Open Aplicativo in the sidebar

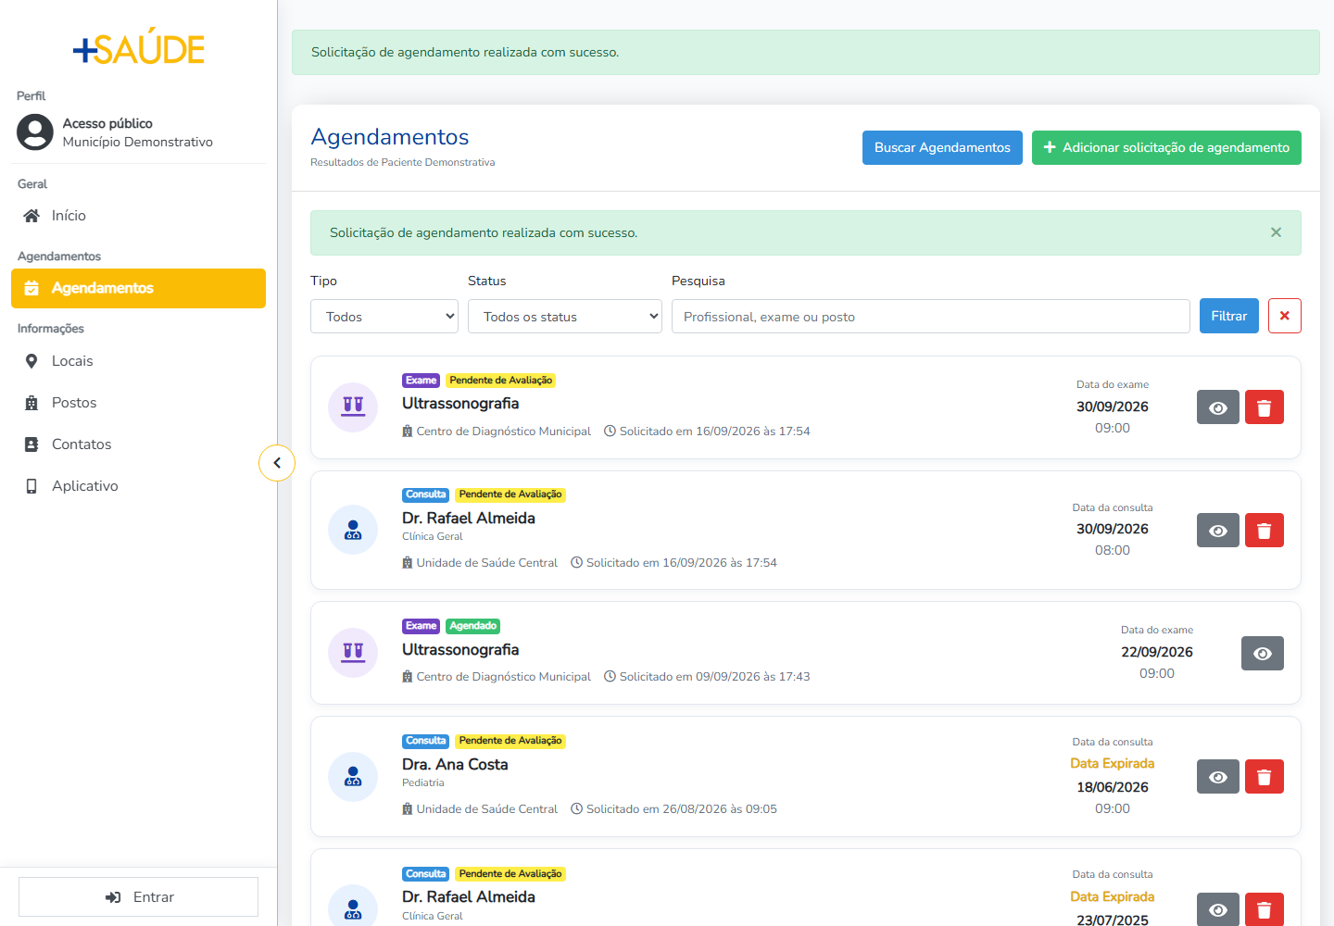pyautogui.click(x=139, y=486)
